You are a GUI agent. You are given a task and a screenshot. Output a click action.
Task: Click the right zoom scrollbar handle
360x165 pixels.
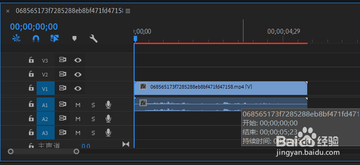point(76,152)
